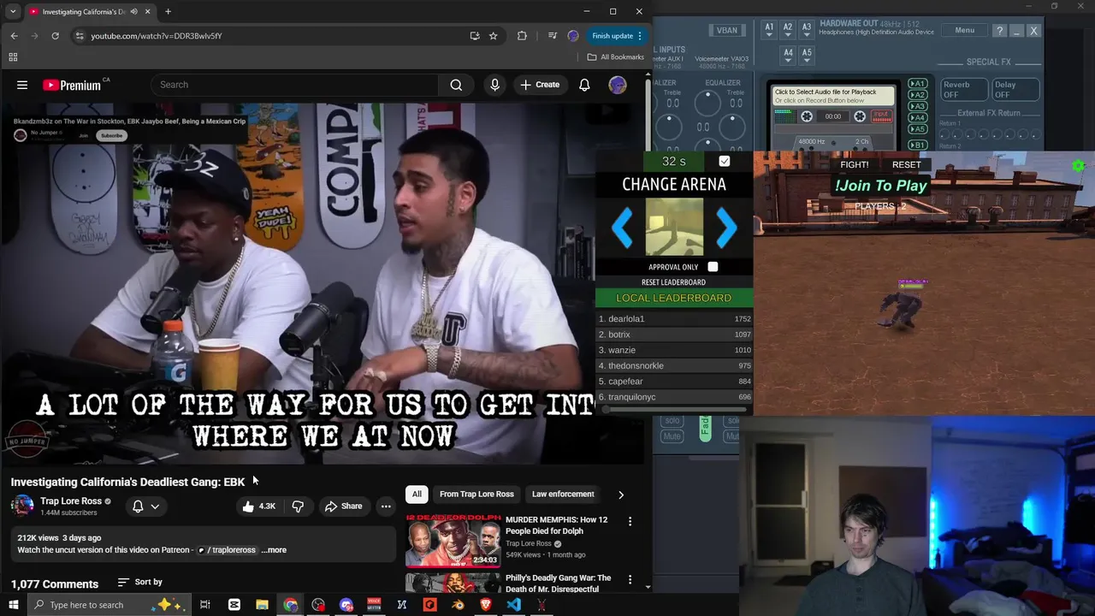Open Voicemeeter from the taskbar
Screen dimensions: 1095x616
tap(374, 605)
